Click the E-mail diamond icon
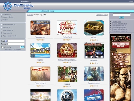The height and width of the screenshot is (101, 134). [6, 41]
